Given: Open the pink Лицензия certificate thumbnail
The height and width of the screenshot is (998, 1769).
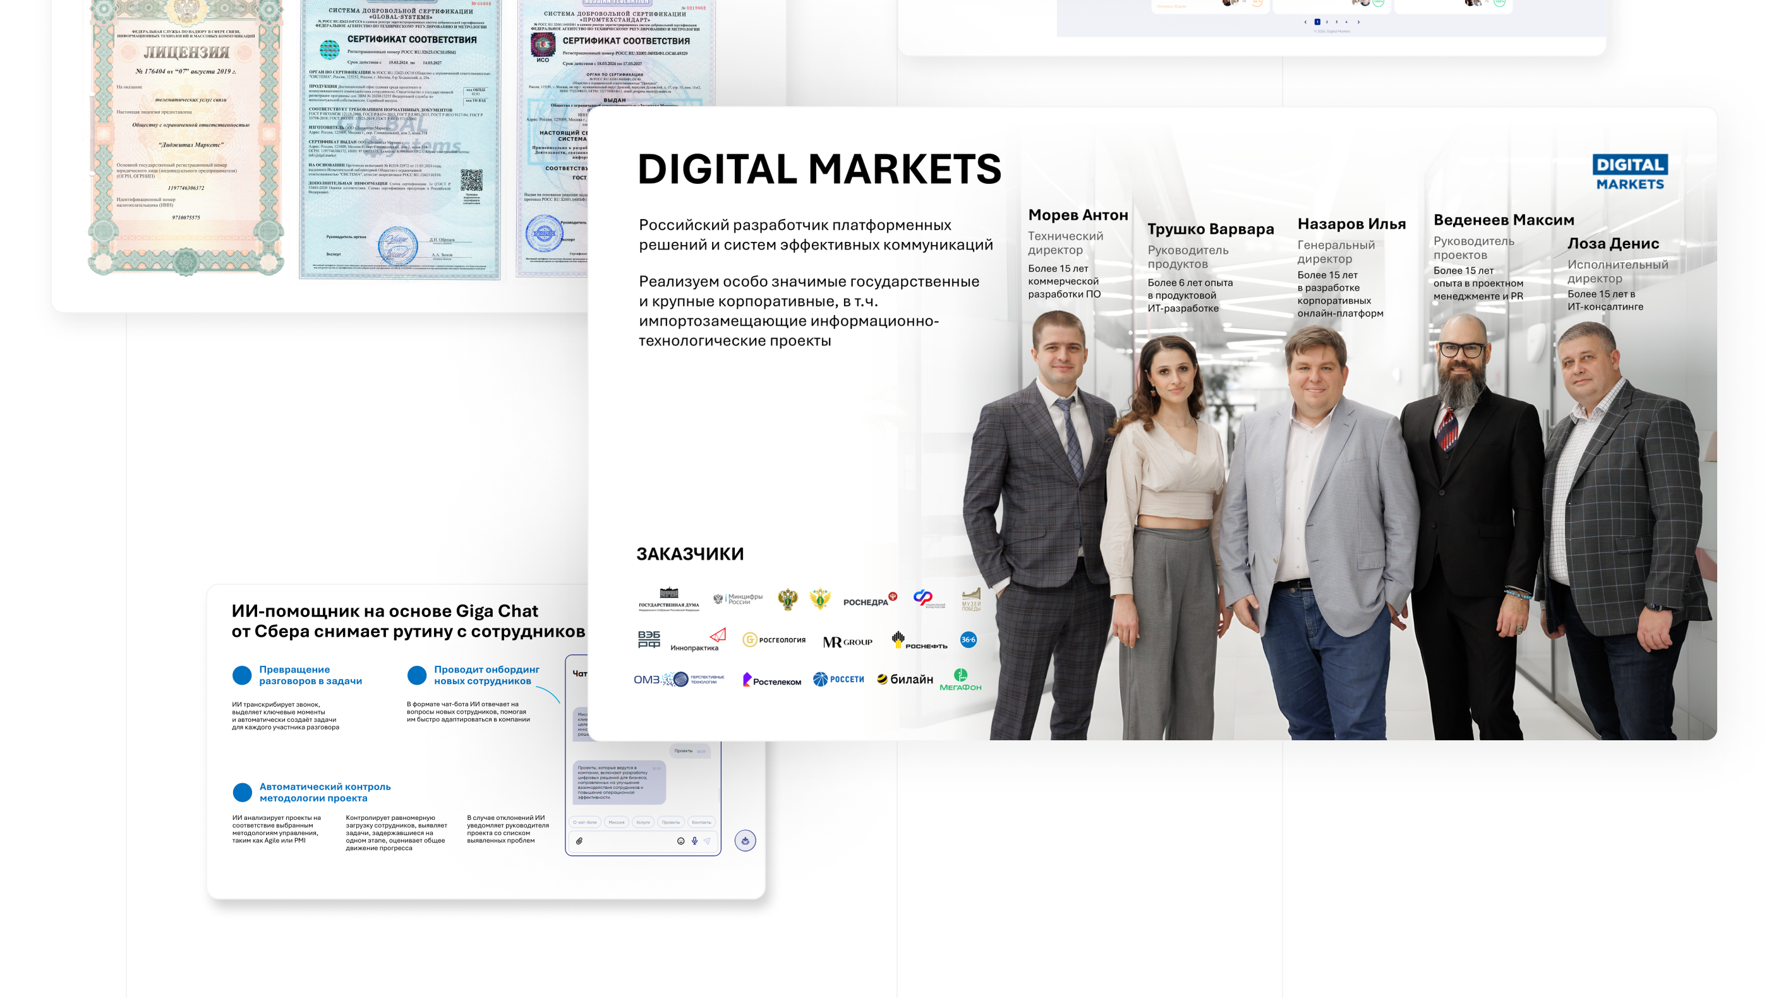Looking at the screenshot, I should tap(186, 137).
